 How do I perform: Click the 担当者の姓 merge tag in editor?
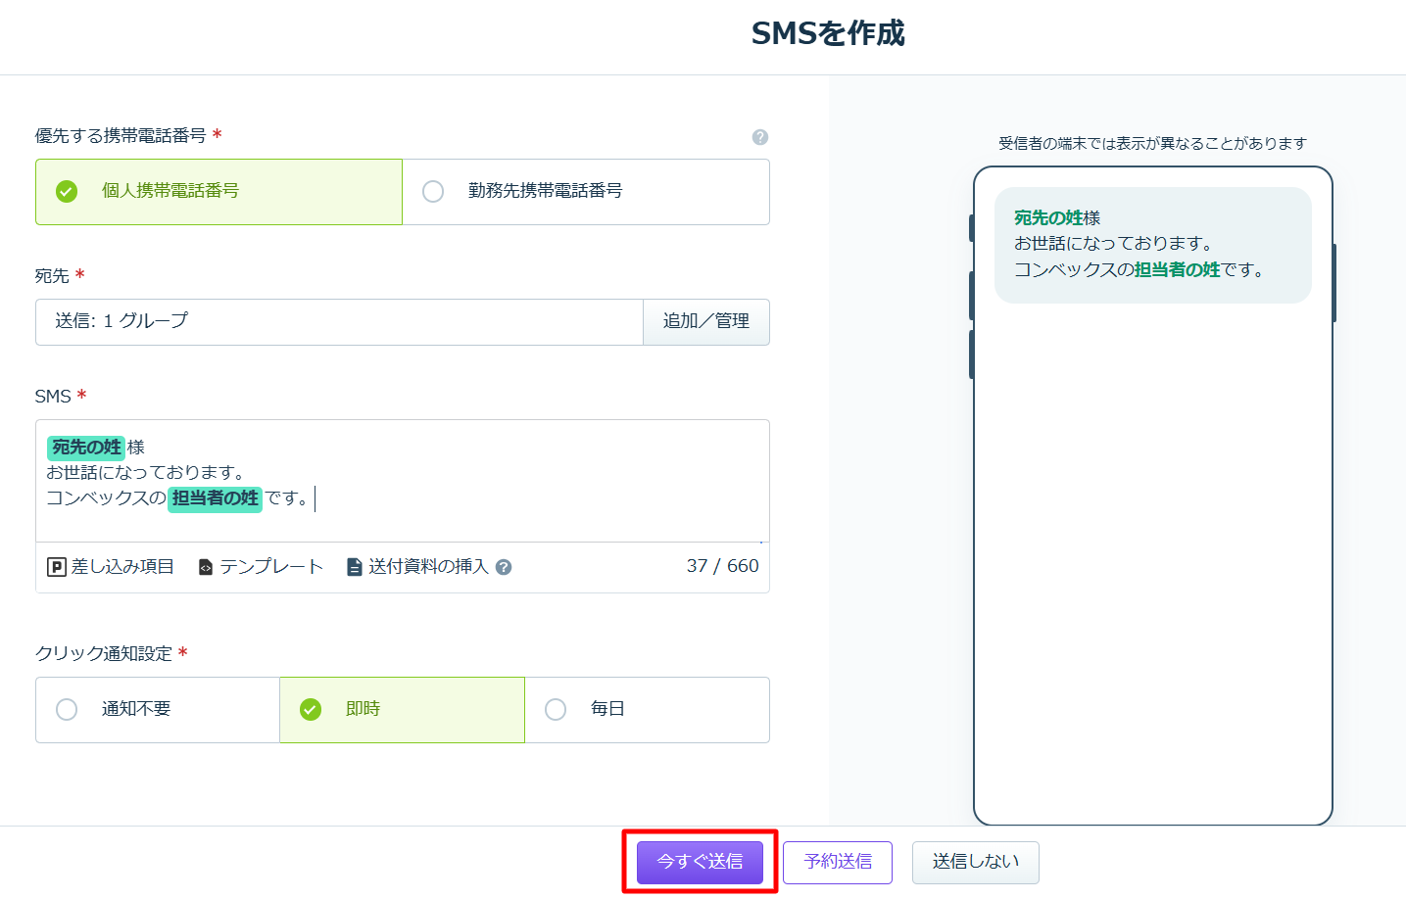click(x=215, y=498)
